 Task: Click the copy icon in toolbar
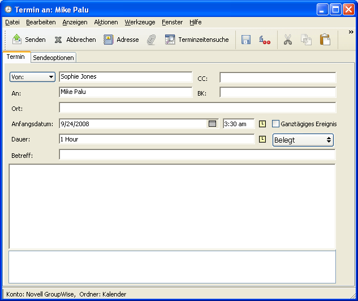[x=306, y=40]
